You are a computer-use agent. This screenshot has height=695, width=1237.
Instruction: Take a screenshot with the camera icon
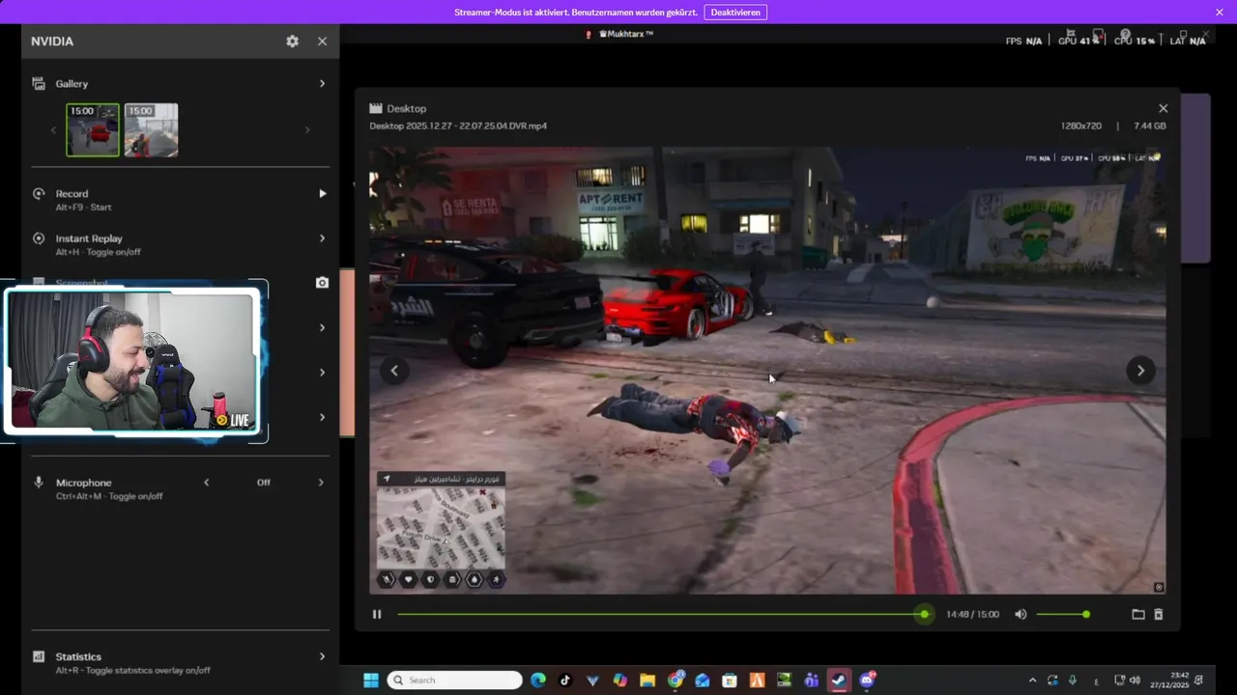pos(322,283)
